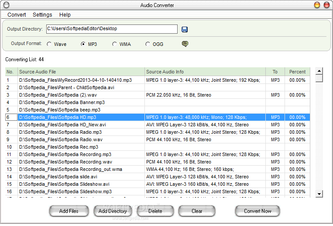
Task: Click the speech bubble icon beside OGG
Action: [x=185, y=44]
